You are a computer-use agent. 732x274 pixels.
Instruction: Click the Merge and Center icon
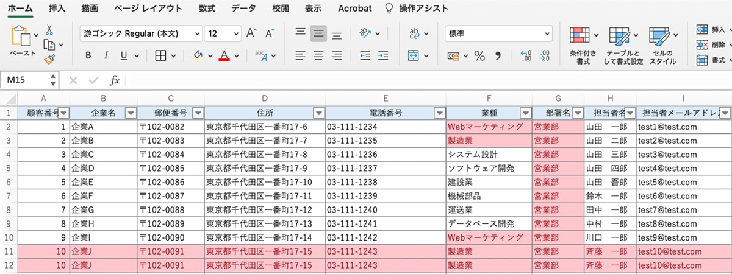[414, 55]
